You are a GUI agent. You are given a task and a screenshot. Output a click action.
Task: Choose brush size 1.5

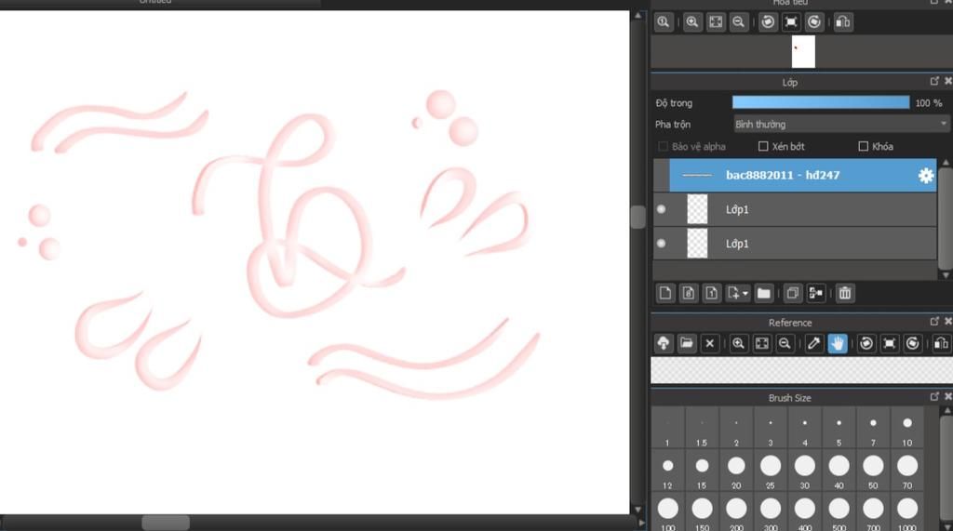(x=702, y=430)
